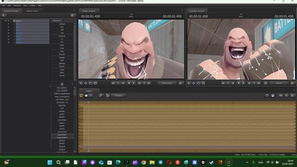Open the File menu
Image resolution: width=297 pixels, height=167 pixels.
(4, 6)
